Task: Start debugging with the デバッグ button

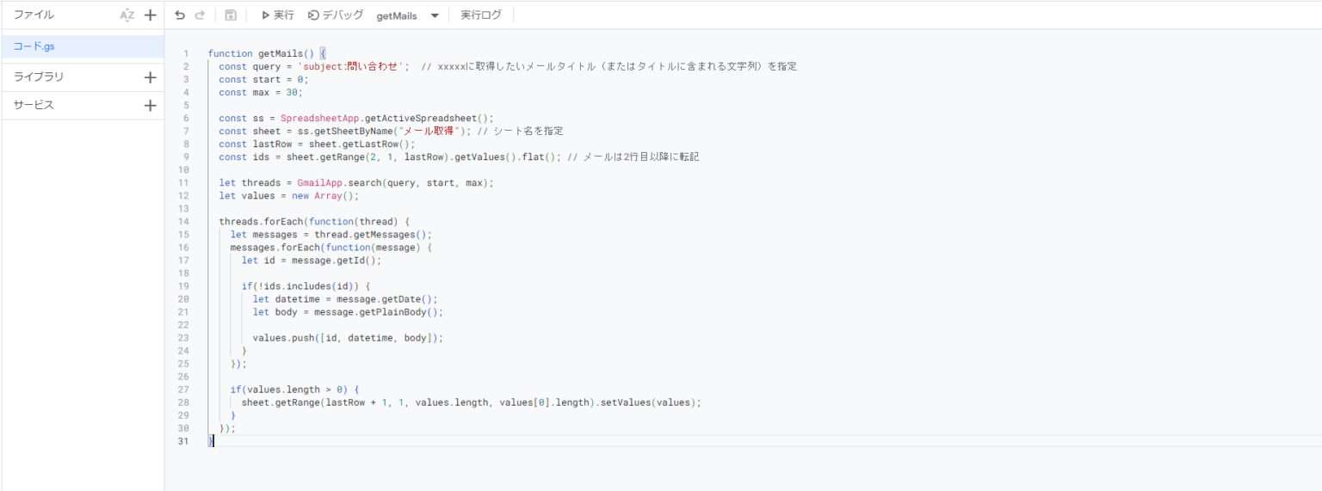Action: [336, 15]
